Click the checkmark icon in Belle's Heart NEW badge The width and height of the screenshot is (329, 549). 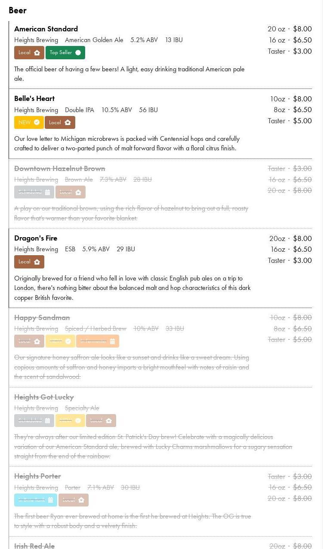(37, 122)
